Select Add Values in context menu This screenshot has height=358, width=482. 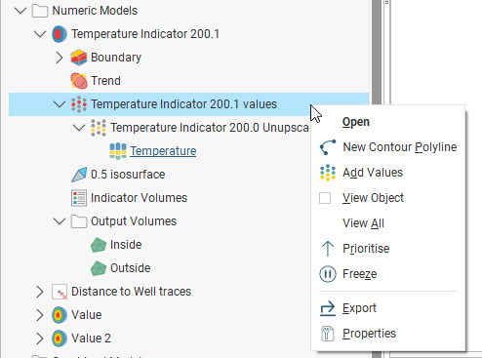388,173
